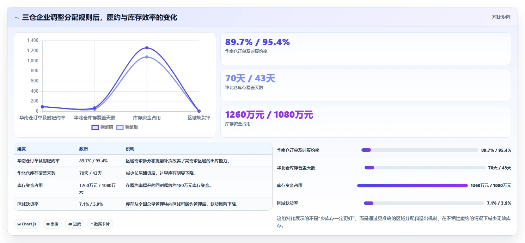Click the progress value 1260万元 / 1080万元
This screenshot has height=243, width=525.
(491, 186)
